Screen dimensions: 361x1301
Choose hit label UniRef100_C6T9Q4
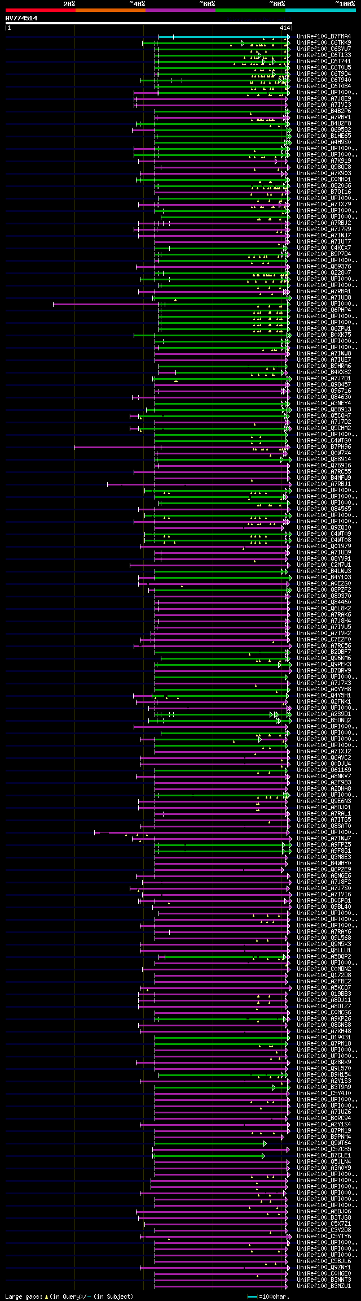[324, 74]
